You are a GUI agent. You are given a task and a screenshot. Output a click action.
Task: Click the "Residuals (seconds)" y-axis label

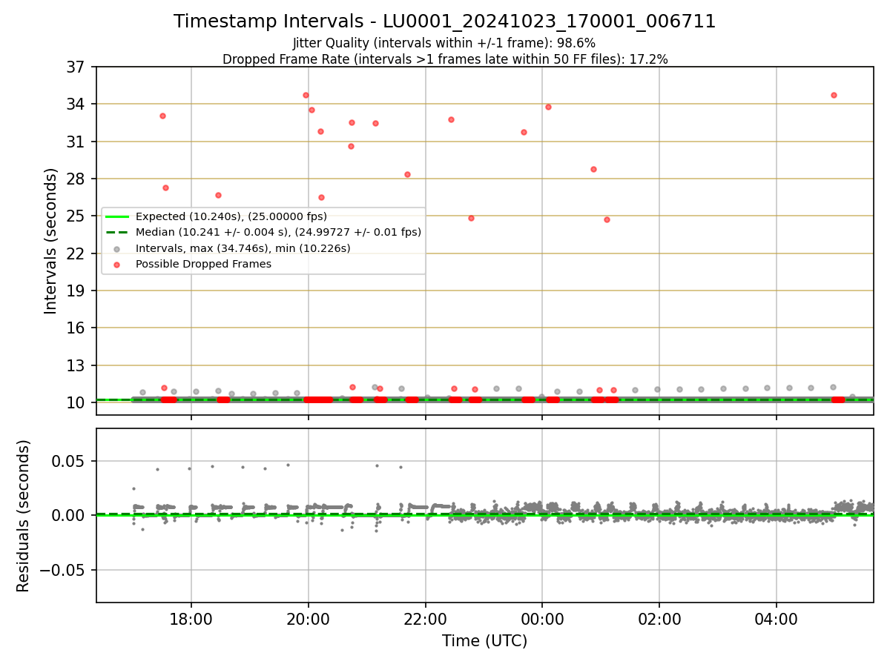[24, 516]
